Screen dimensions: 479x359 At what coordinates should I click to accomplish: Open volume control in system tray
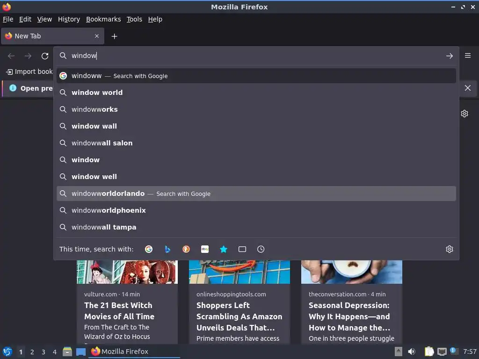412,352
